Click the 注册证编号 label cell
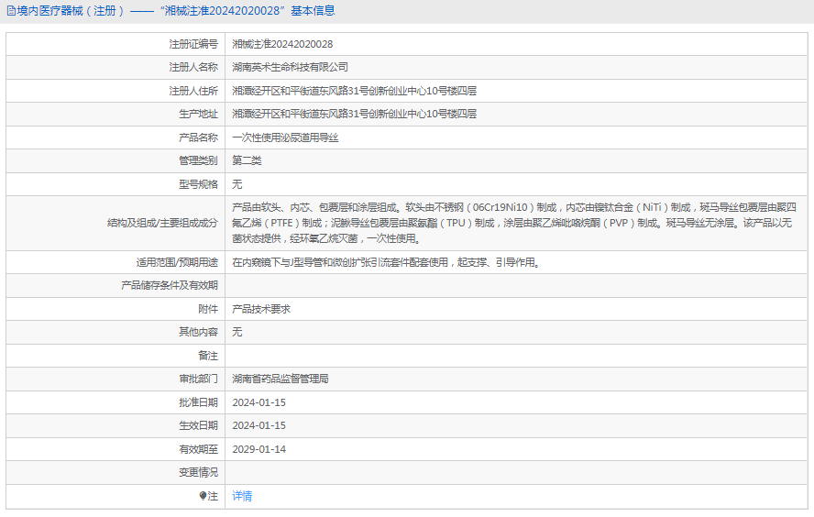The height and width of the screenshot is (517, 814). point(115,44)
